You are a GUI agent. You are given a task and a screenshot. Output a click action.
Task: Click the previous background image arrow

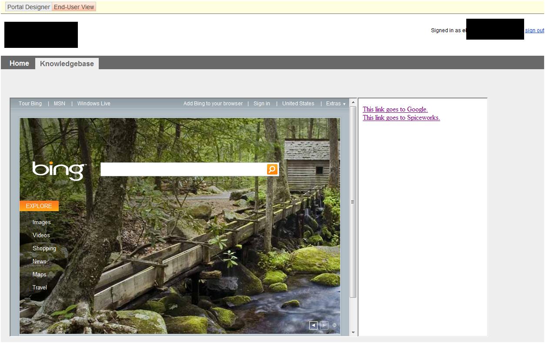313,325
